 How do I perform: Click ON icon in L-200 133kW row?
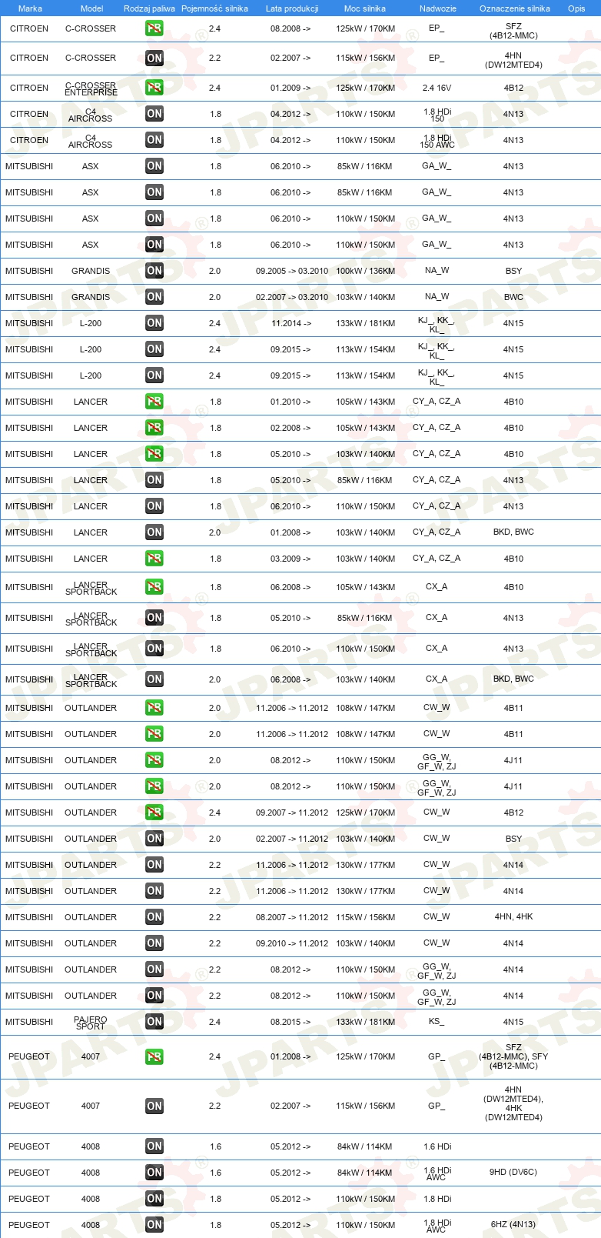coord(154,323)
